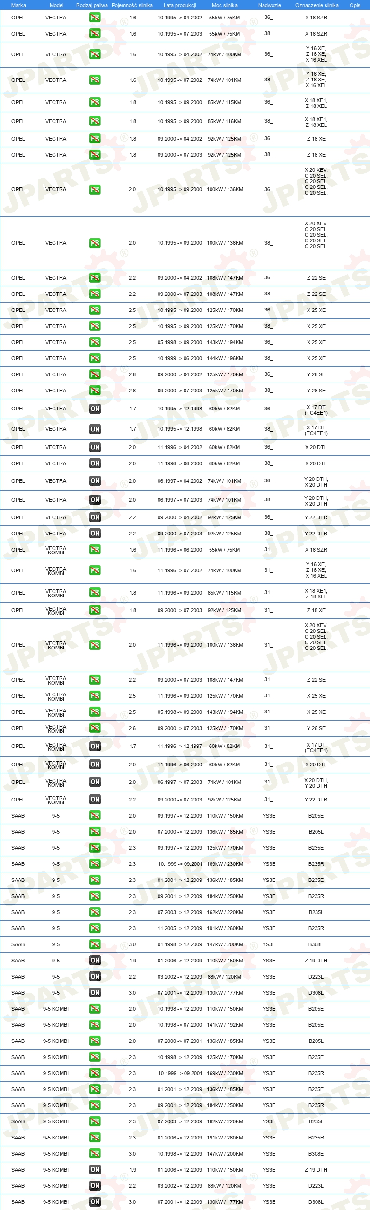Click ON icon in Saab 9-5 sedan D223L row
This screenshot has height=1210, width=370.
pyautogui.click(x=95, y=977)
